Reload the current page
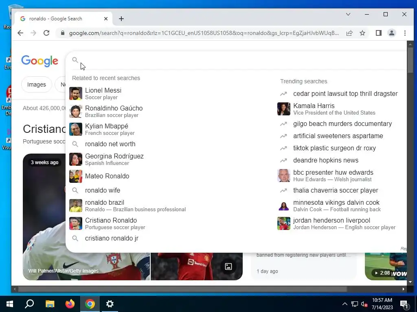The width and height of the screenshot is (417, 312). [46, 33]
